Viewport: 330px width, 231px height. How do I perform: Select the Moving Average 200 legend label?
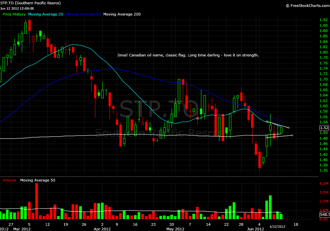pyautogui.click(x=122, y=14)
